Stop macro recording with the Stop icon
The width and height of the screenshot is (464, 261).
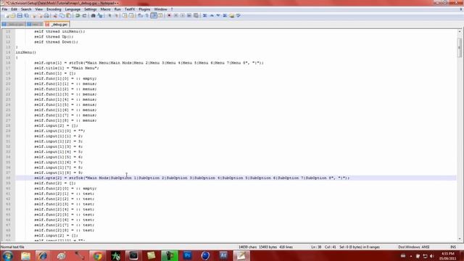click(175, 15)
